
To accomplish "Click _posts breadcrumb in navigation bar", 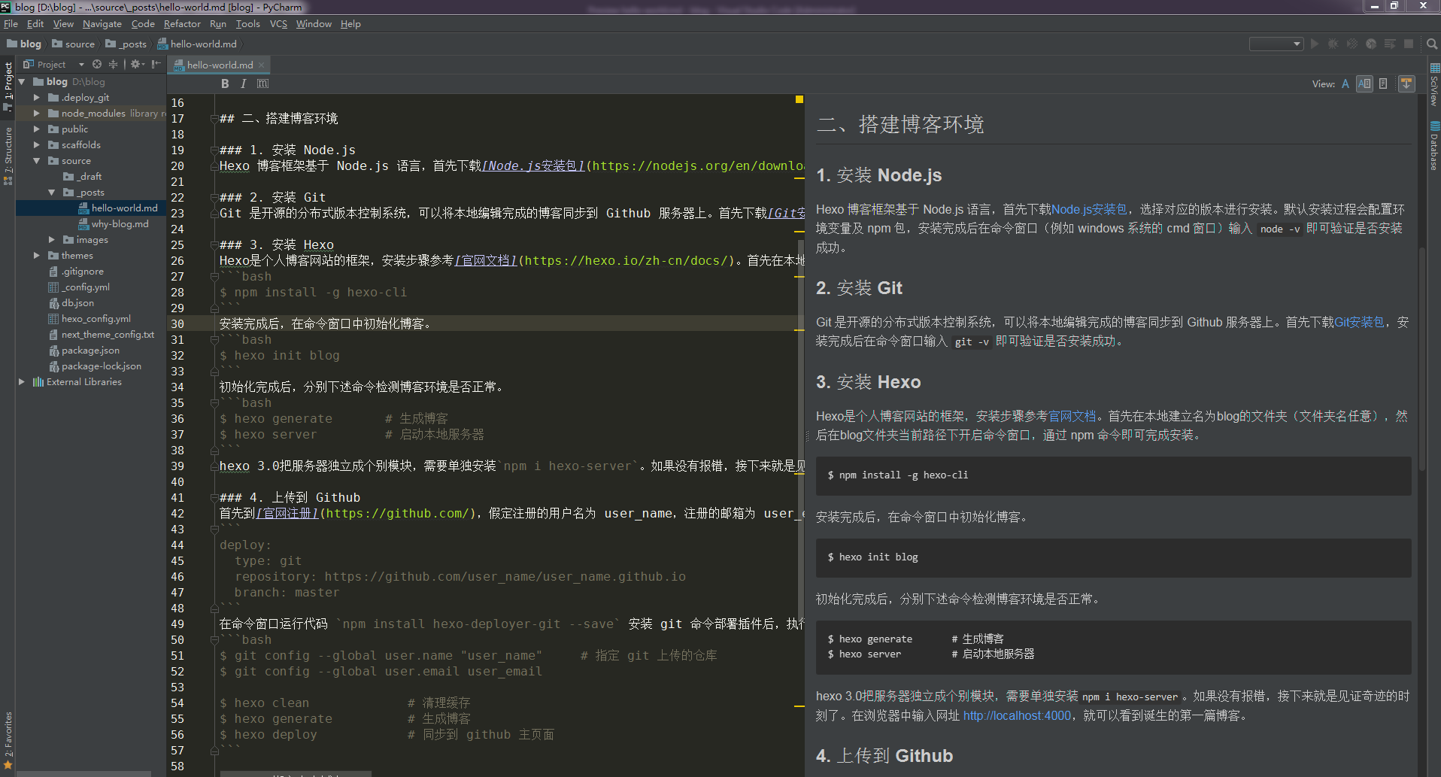I will (126, 44).
